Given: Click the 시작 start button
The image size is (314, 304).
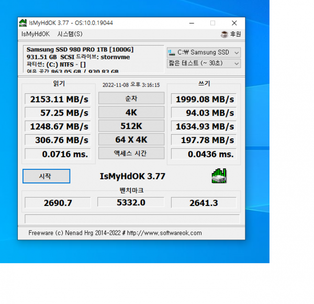Looking at the screenshot, I should point(47,176).
